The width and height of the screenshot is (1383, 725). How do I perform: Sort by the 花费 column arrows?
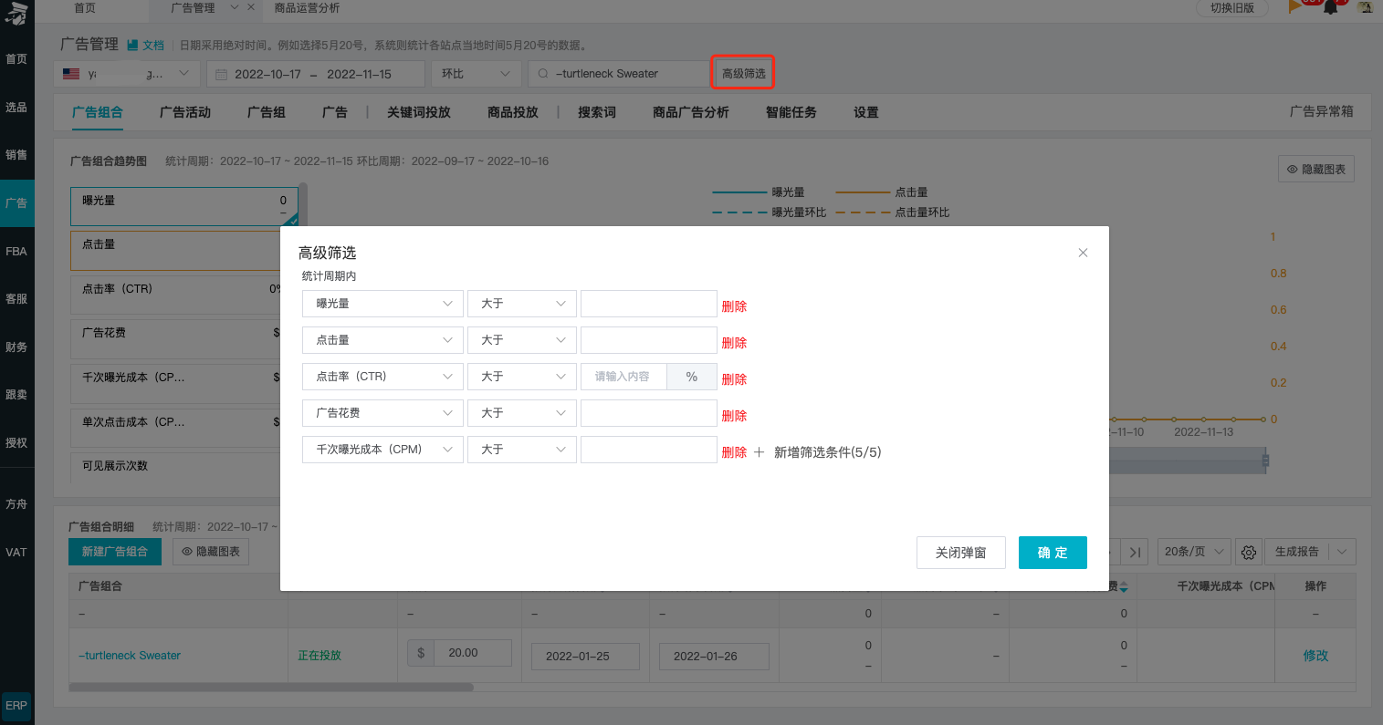coord(1124,586)
